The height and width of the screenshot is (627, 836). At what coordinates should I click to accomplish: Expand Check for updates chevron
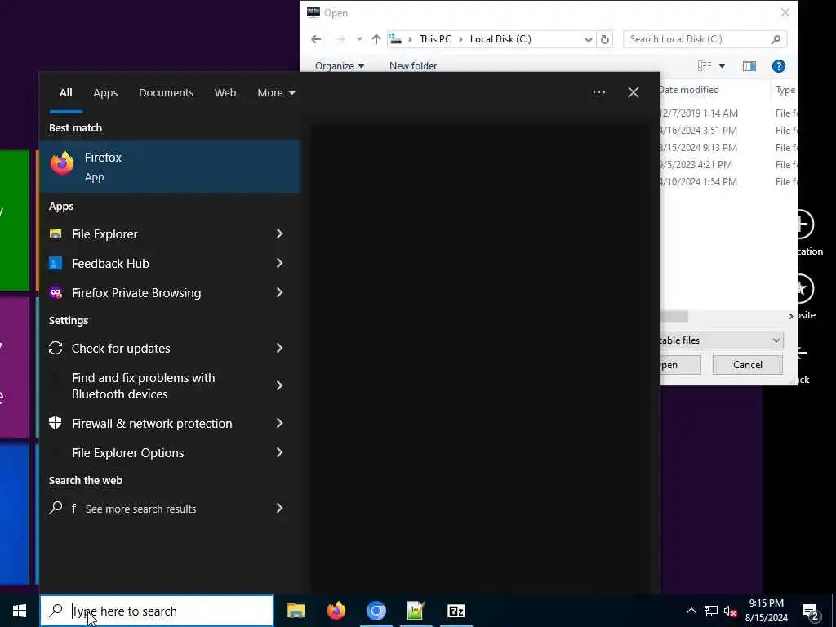pos(279,348)
